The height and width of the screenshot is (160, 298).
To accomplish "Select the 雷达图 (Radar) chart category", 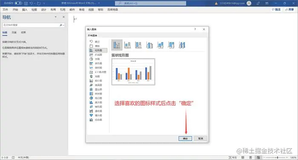I will (x=98, y=89).
